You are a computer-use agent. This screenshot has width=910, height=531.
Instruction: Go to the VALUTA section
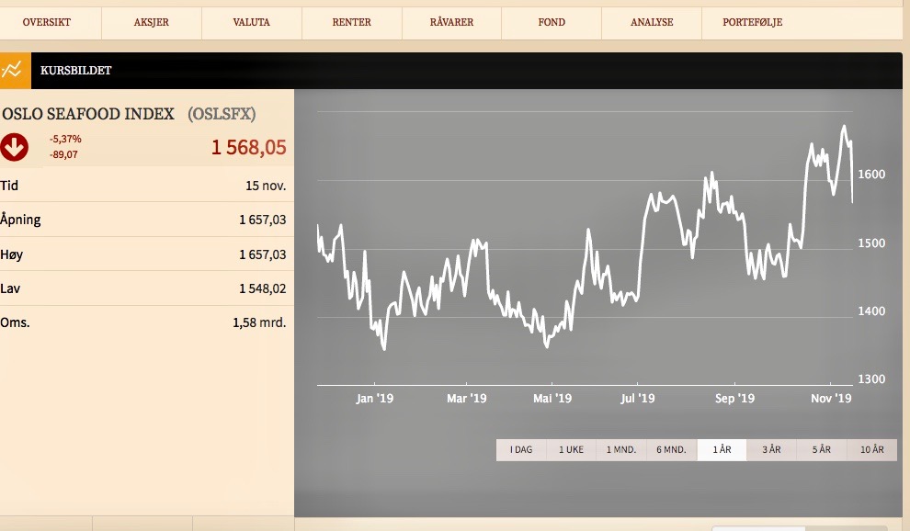click(251, 23)
